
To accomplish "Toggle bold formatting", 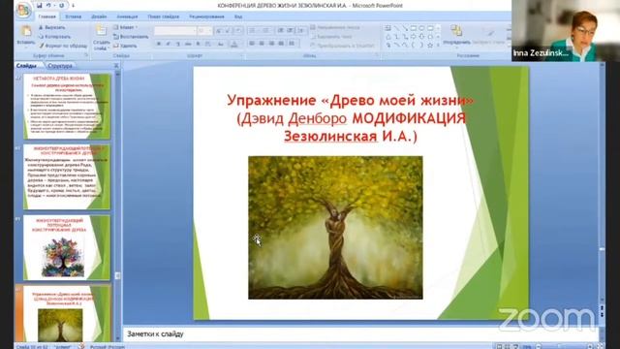I will pos(159,44).
